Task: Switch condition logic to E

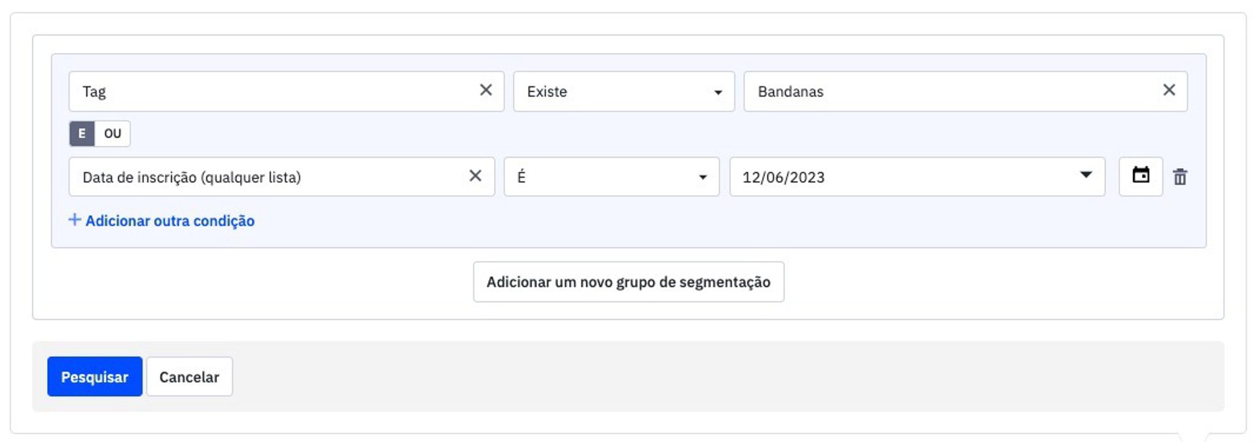Action: [x=82, y=133]
